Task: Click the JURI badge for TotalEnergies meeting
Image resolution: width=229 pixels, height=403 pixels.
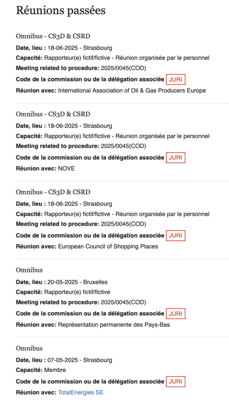Action: pyautogui.click(x=175, y=381)
